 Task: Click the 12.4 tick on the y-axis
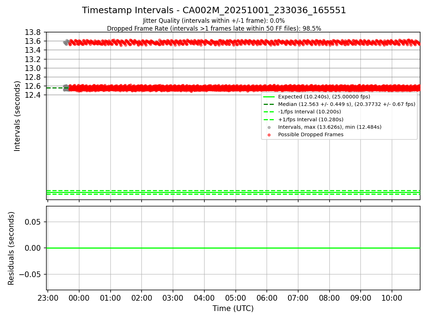tap(33, 95)
